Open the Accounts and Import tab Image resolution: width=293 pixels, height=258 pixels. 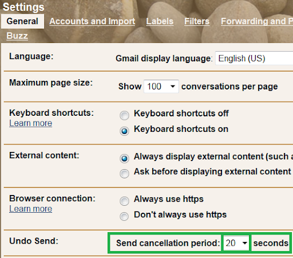(x=92, y=21)
